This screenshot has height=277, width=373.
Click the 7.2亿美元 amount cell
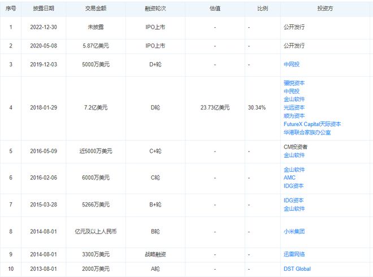tap(96, 107)
